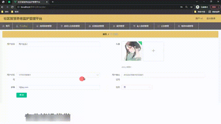
Task: Go back using the browser back arrow
Action: pos(2,7)
